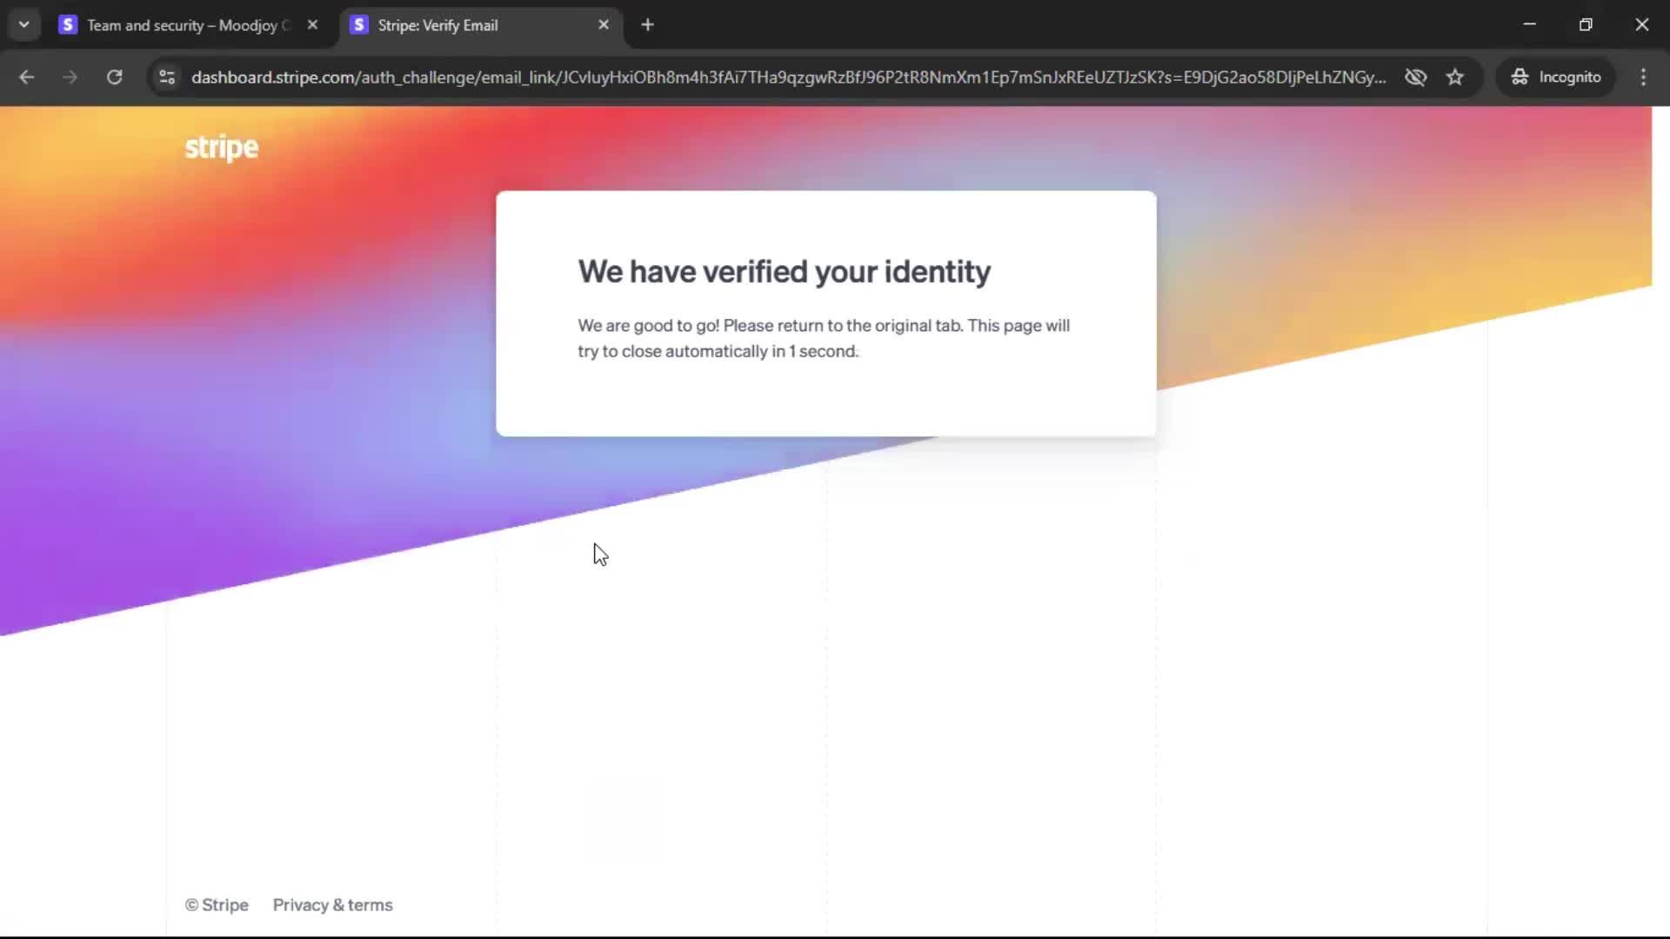1670x939 pixels.
Task: Click the Stripe logo in page header
Action: coord(221,148)
